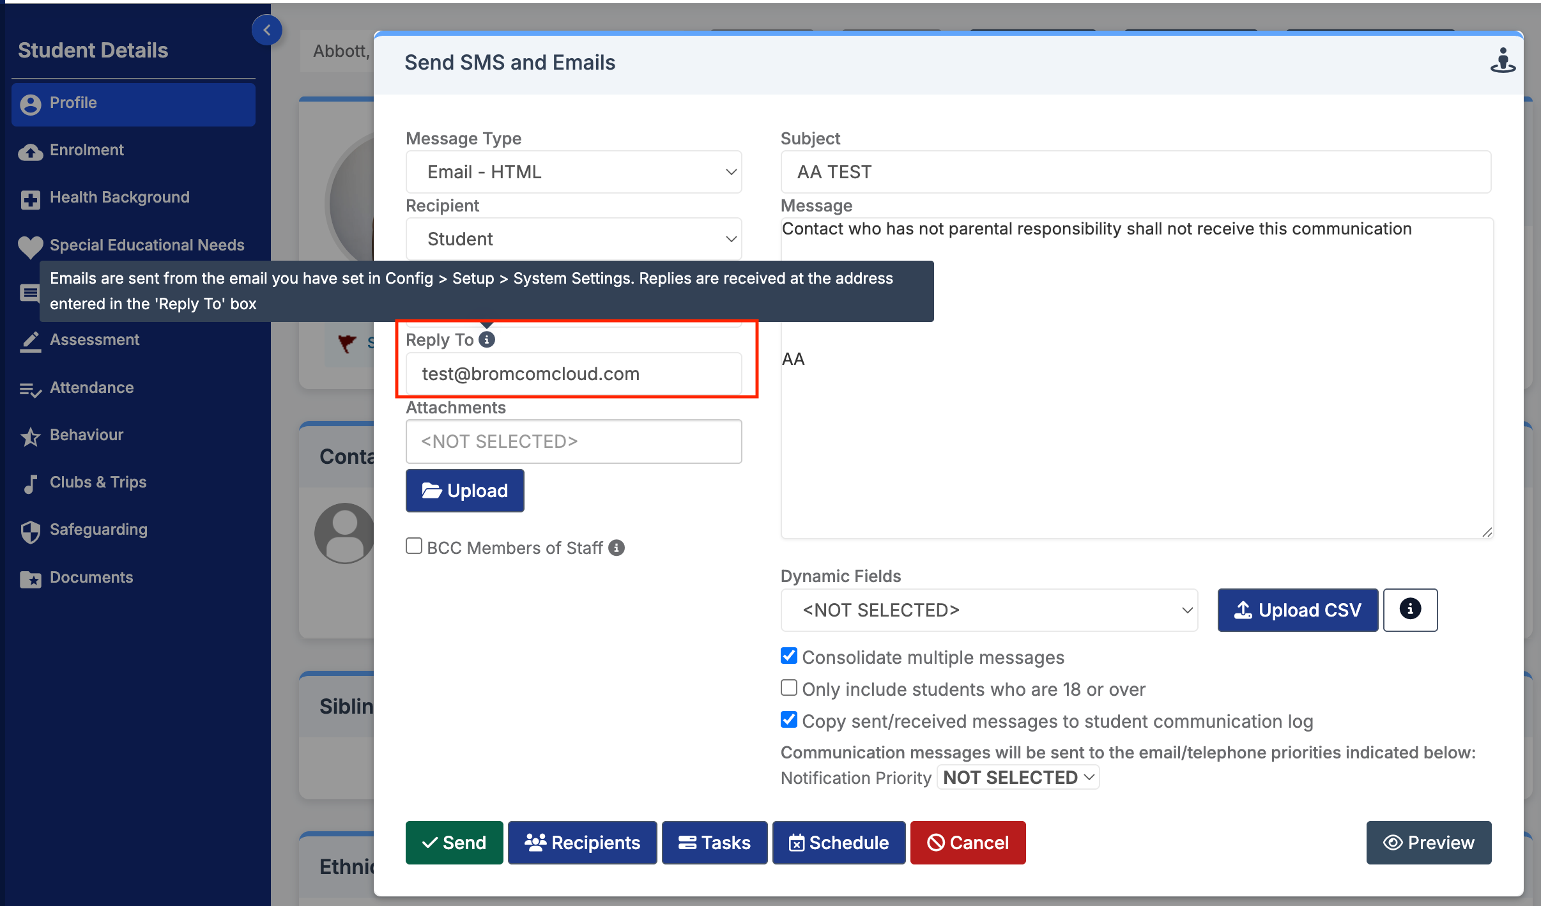Click the Attendance checklist icon
The width and height of the screenshot is (1541, 906).
30,390
